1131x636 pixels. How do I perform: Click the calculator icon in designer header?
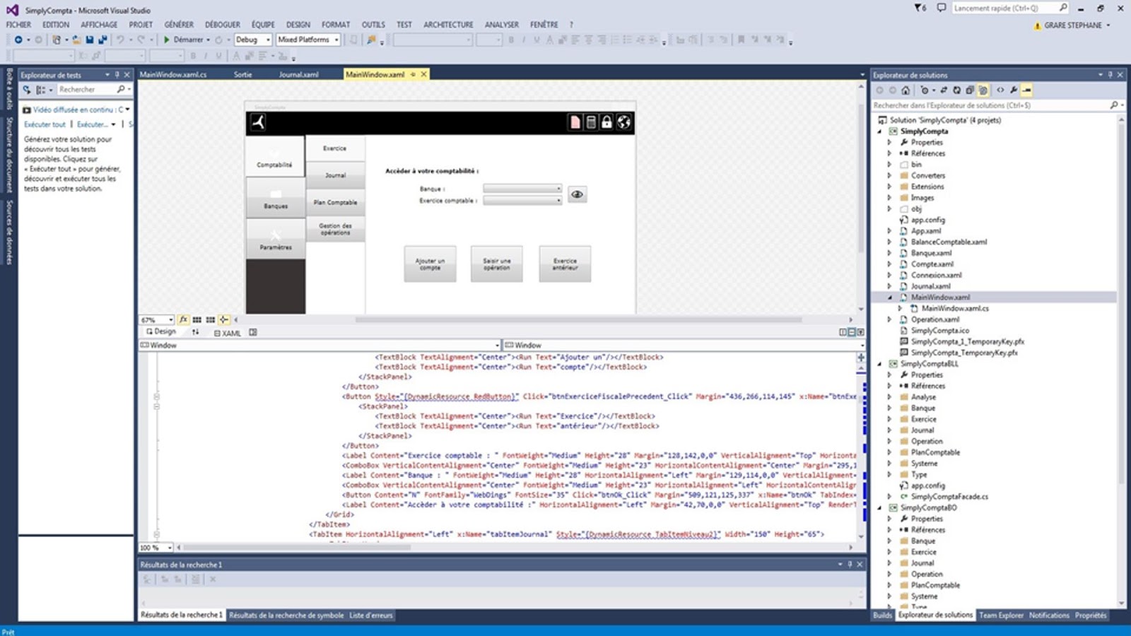pyautogui.click(x=591, y=122)
